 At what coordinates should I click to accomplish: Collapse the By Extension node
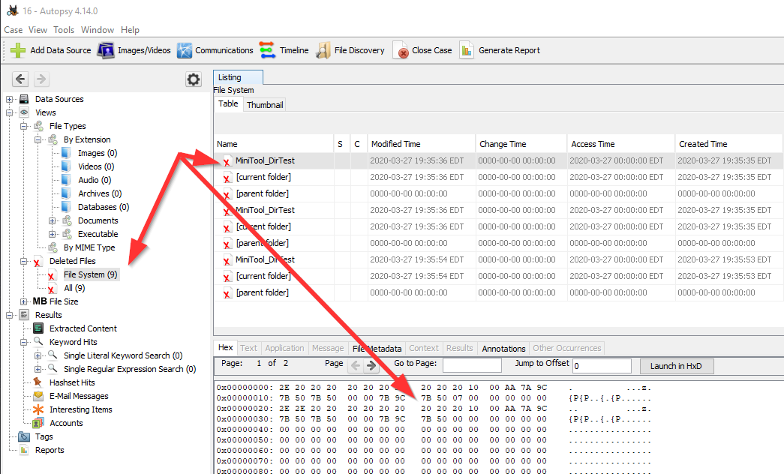point(38,140)
